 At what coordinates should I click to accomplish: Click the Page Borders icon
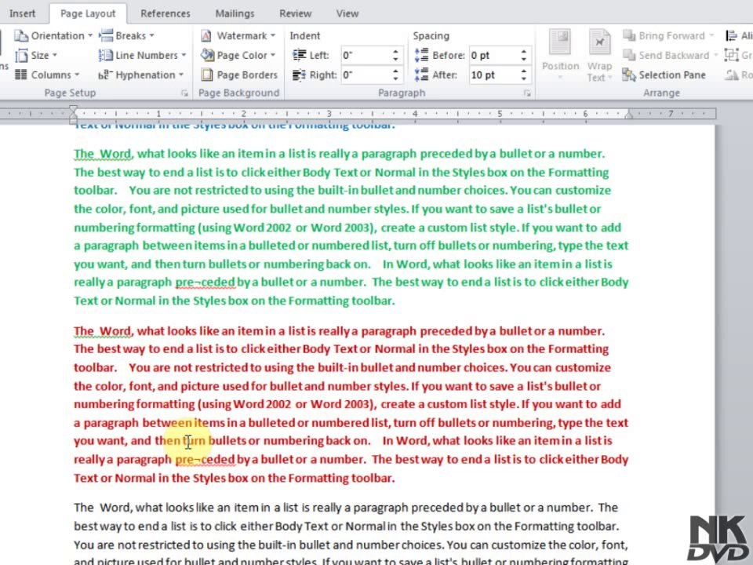point(207,75)
